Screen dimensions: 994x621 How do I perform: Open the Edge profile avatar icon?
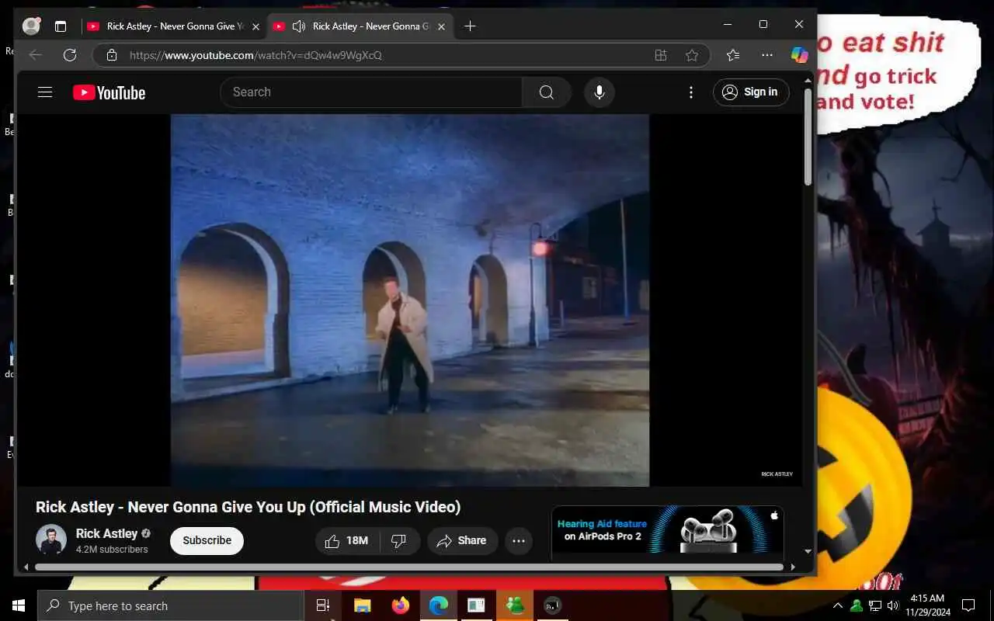coord(31,26)
